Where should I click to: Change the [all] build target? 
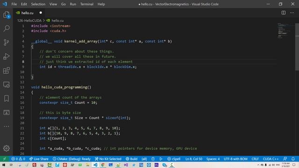point(144,159)
